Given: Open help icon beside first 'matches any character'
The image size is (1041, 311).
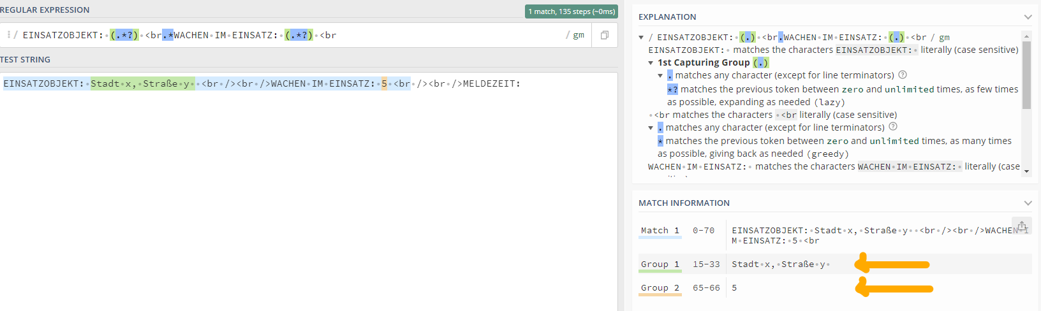Looking at the screenshot, I should click(x=903, y=75).
